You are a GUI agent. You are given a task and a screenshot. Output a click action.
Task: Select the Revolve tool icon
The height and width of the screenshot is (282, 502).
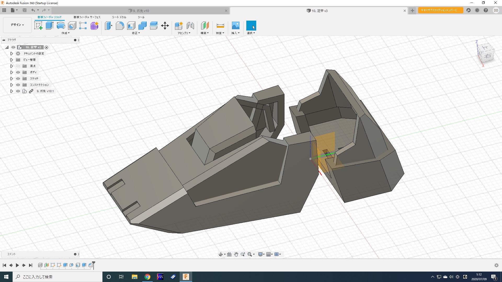pos(61,26)
